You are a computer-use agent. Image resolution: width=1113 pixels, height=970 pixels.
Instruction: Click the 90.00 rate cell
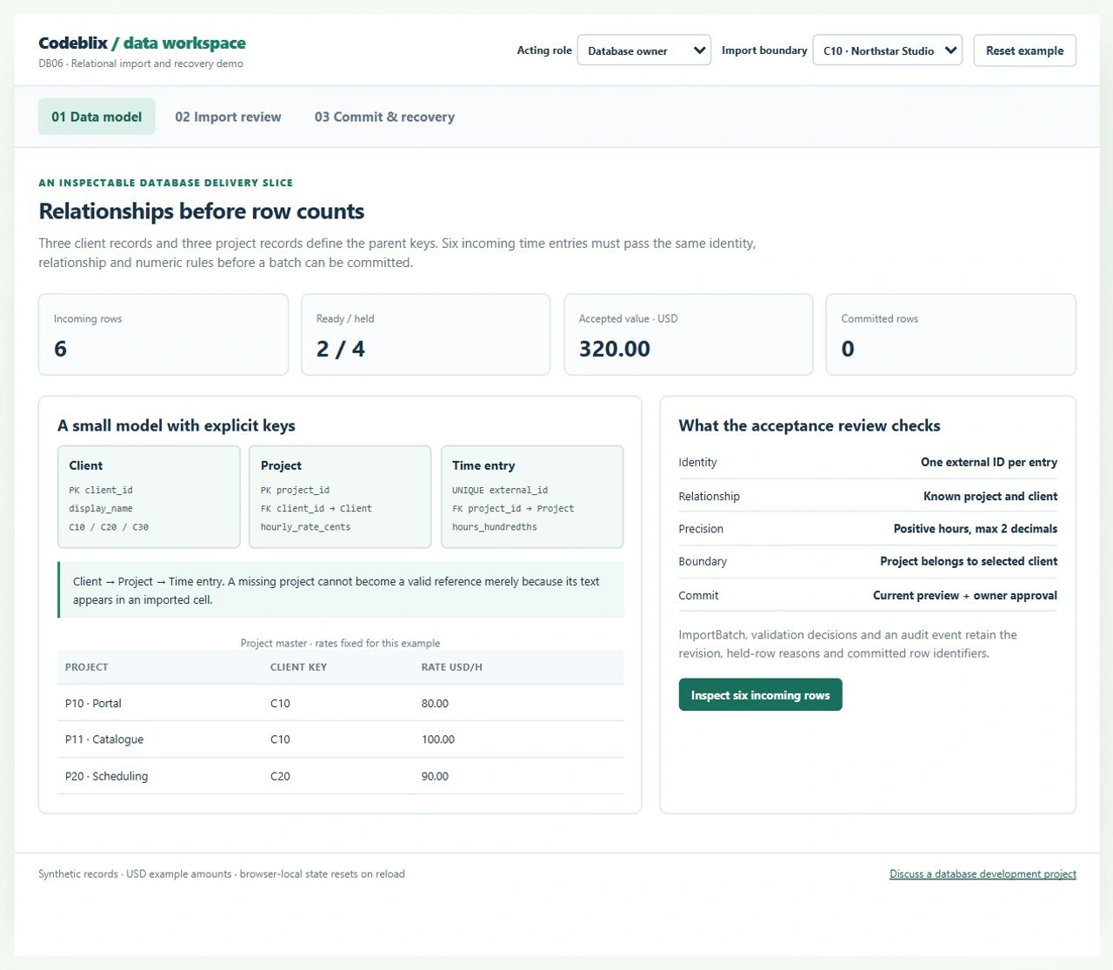435,776
